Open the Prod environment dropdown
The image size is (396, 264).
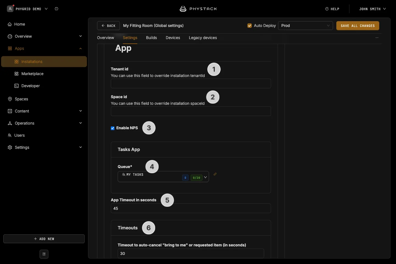click(306, 26)
